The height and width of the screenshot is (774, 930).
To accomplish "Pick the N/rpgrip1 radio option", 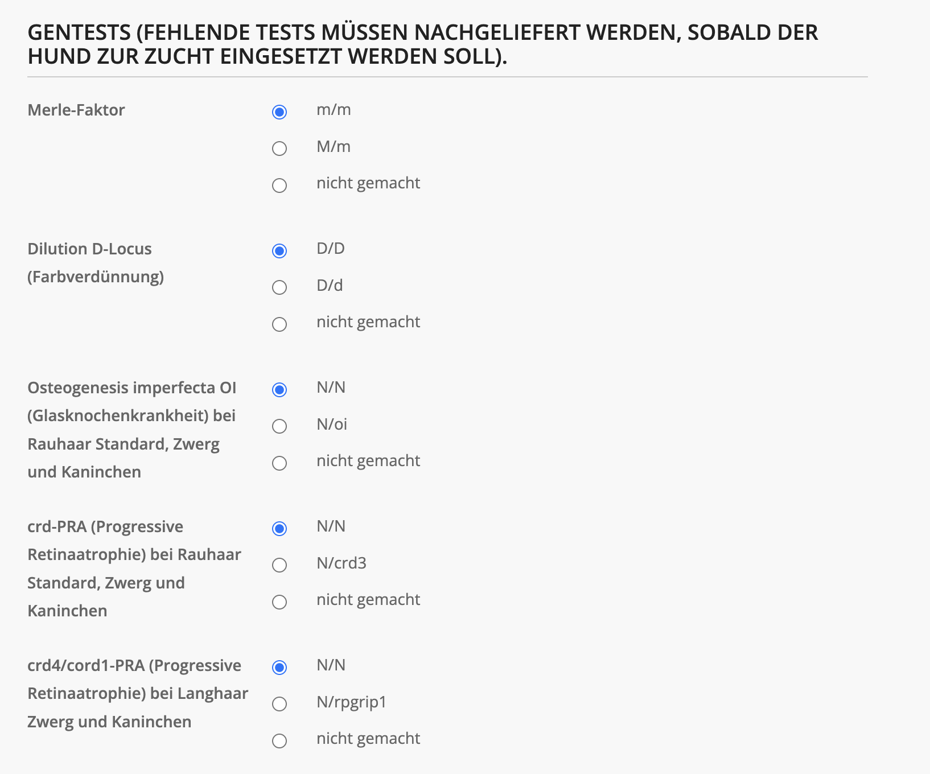I will click(x=279, y=704).
